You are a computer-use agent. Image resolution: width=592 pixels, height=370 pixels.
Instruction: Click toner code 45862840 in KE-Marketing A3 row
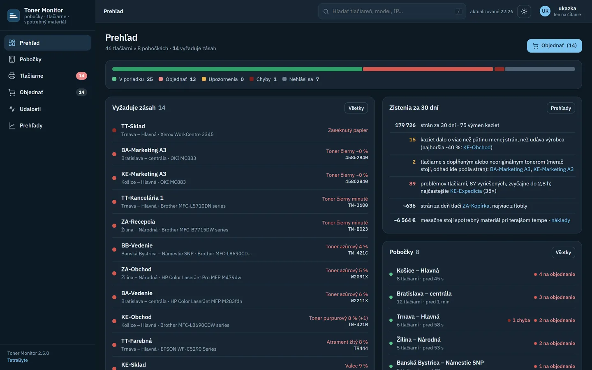(x=356, y=181)
